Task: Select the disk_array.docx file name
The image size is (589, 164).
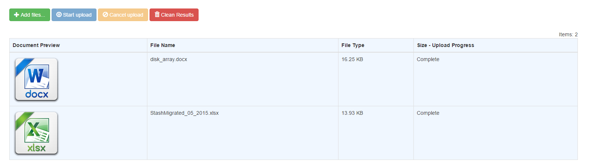Action: [168, 59]
